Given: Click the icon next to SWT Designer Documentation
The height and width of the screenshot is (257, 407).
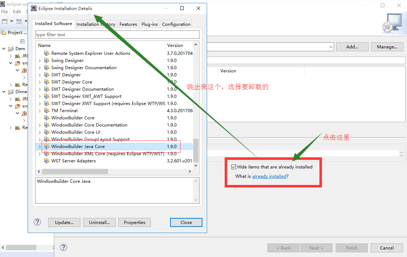Looking at the screenshot, I should (47, 89).
